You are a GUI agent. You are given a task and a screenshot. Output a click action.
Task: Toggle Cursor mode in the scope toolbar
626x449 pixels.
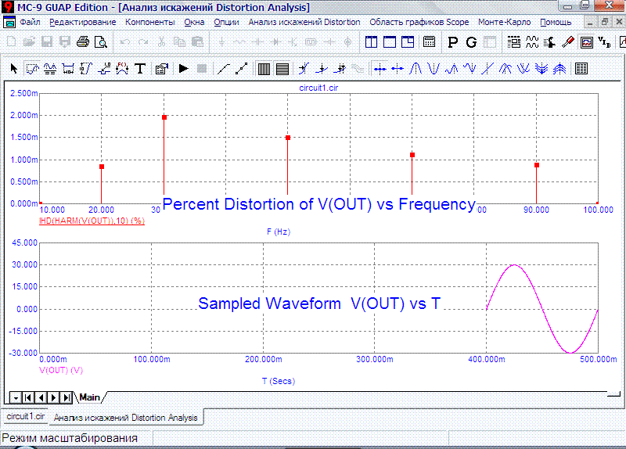50,69
